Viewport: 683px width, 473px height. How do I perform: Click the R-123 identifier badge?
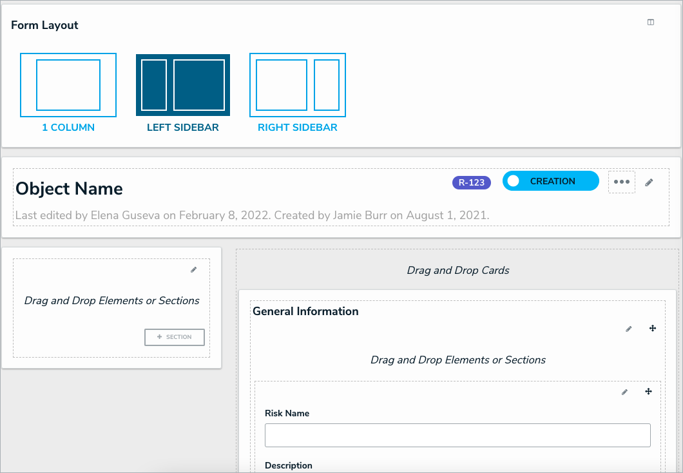[472, 182]
